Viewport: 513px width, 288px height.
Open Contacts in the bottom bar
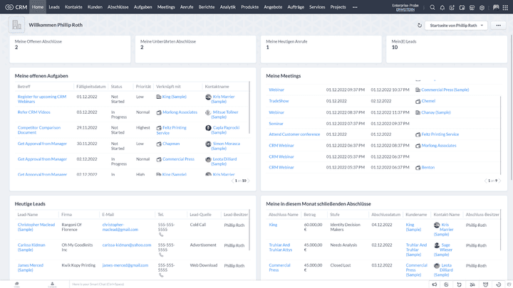click(52, 284)
